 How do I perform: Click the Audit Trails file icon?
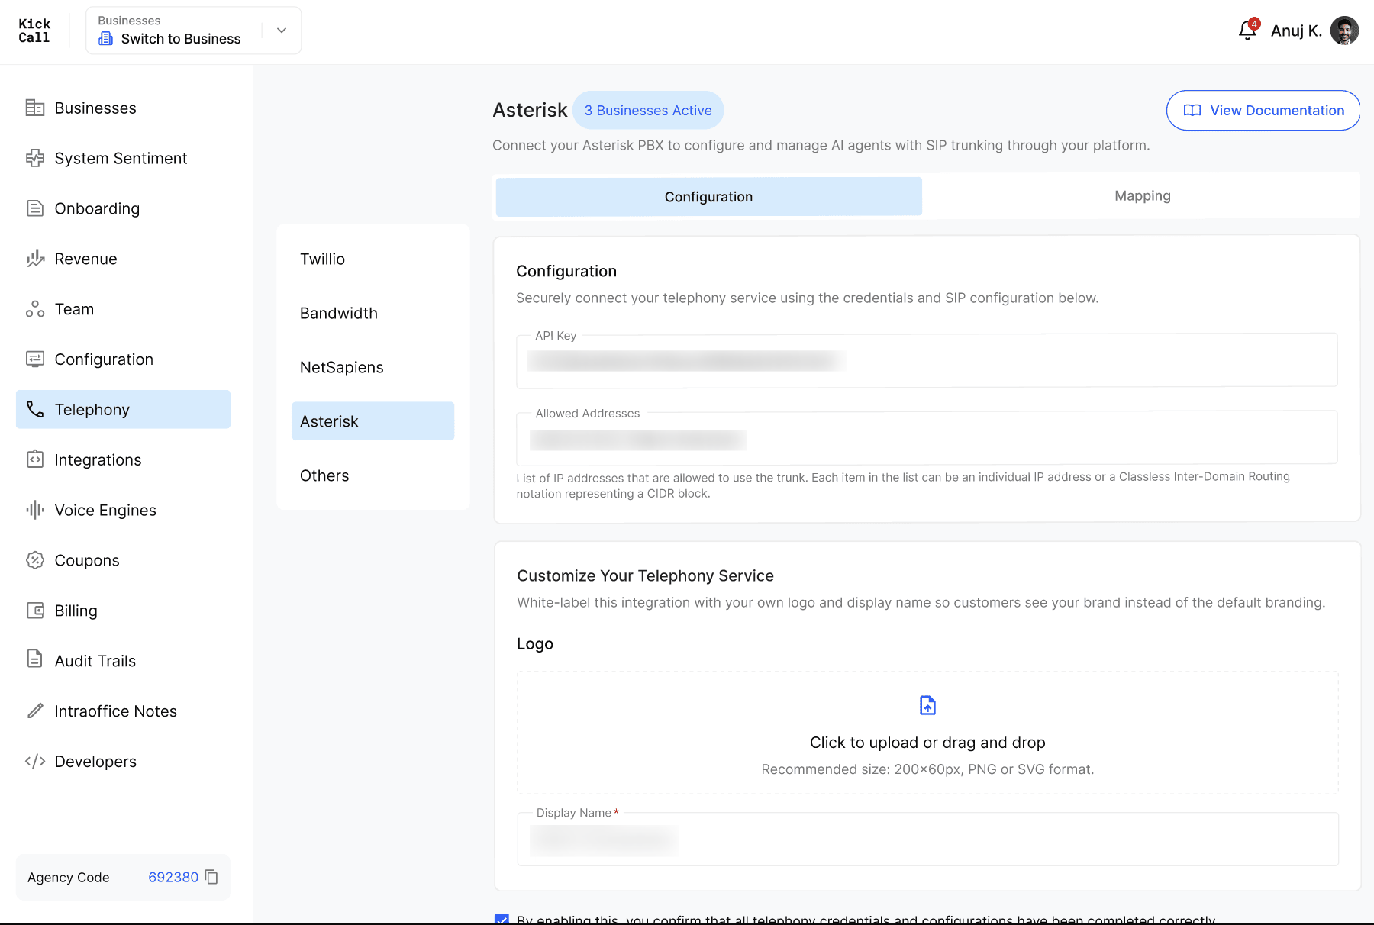[x=35, y=660]
